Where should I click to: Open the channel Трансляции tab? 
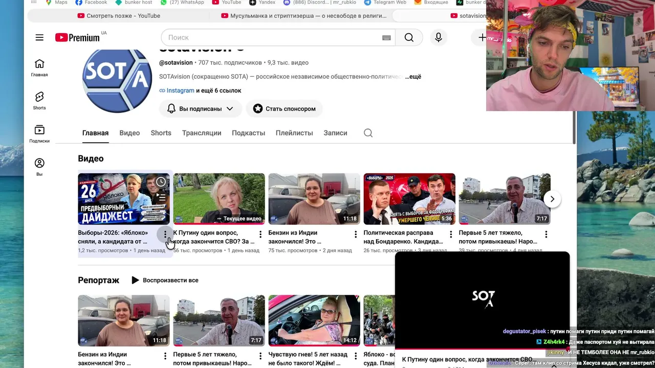202,133
